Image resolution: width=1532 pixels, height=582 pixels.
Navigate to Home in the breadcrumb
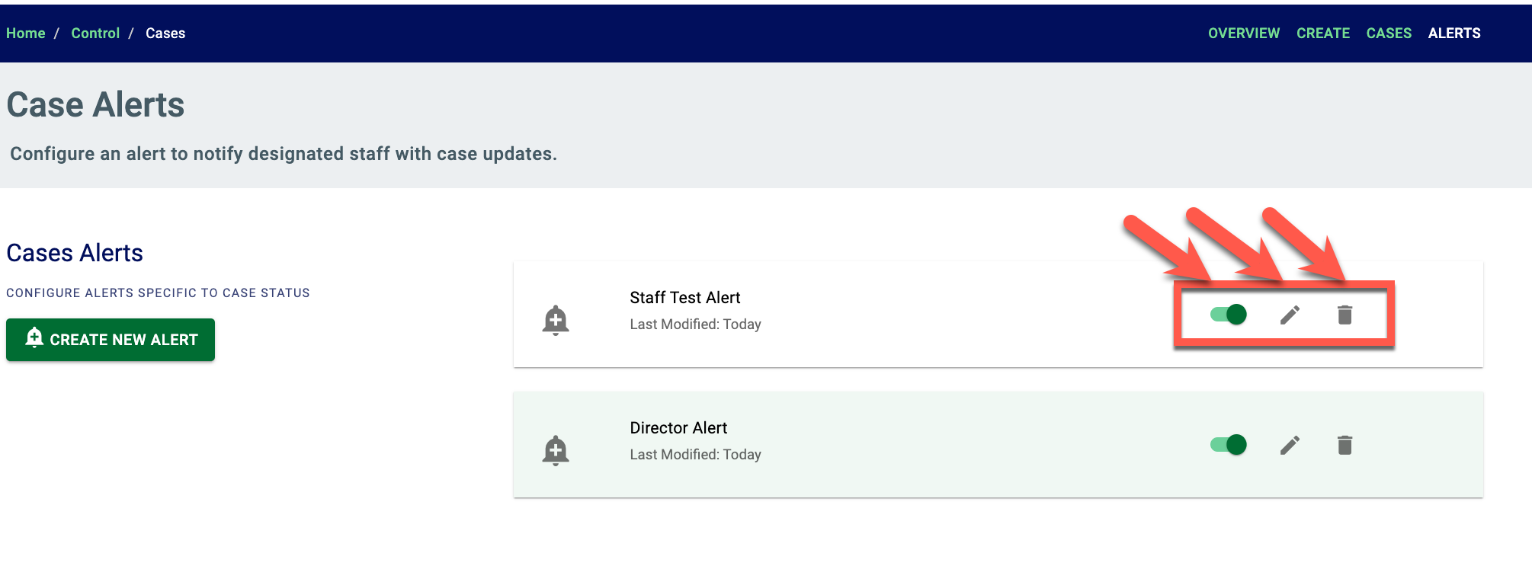[26, 34]
